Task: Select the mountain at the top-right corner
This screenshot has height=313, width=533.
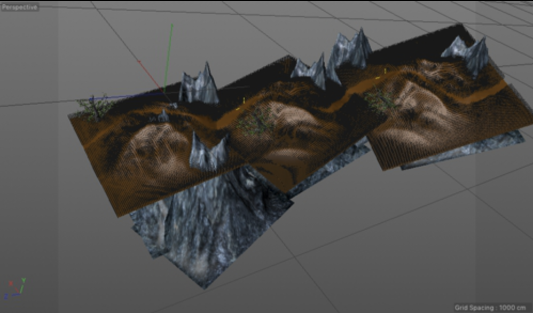Action: pos(470,53)
